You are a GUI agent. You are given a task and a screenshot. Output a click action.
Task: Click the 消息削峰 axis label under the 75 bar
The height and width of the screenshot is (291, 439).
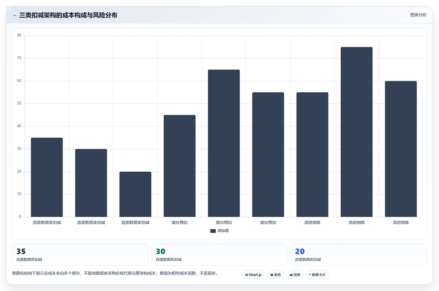[356, 222]
